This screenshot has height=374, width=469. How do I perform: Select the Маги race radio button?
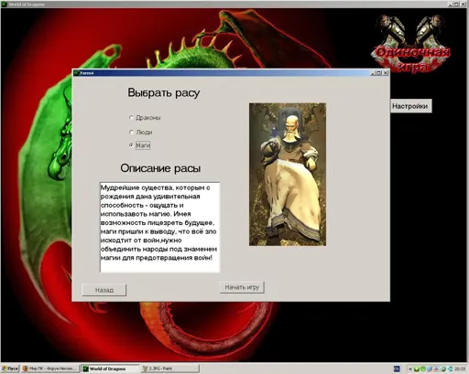131,145
